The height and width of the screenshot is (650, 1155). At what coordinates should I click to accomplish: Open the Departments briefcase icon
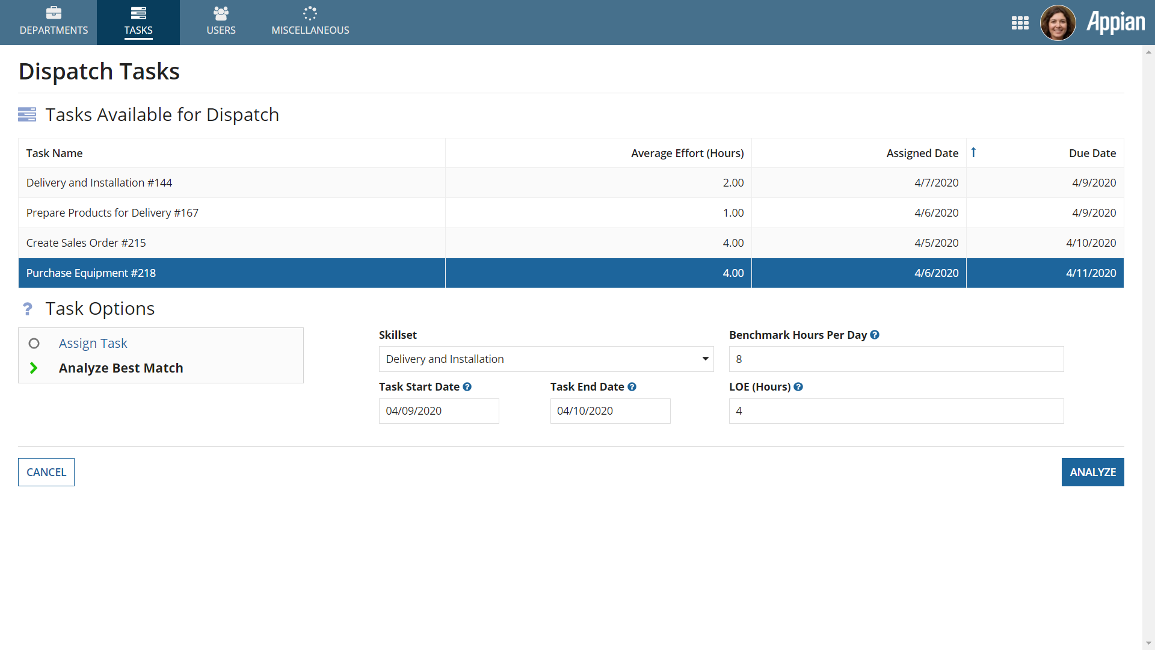click(54, 13)
